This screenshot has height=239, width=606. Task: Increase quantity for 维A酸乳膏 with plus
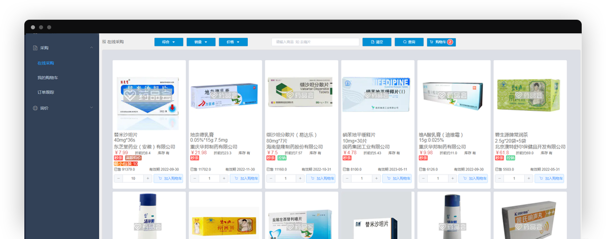tap(452, 178)
